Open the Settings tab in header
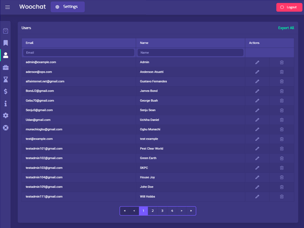 pyautogui.click(x=67, y=7)
